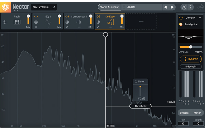Go to the next preset
This screenshot has height=130, width=205.
point(172,7)
